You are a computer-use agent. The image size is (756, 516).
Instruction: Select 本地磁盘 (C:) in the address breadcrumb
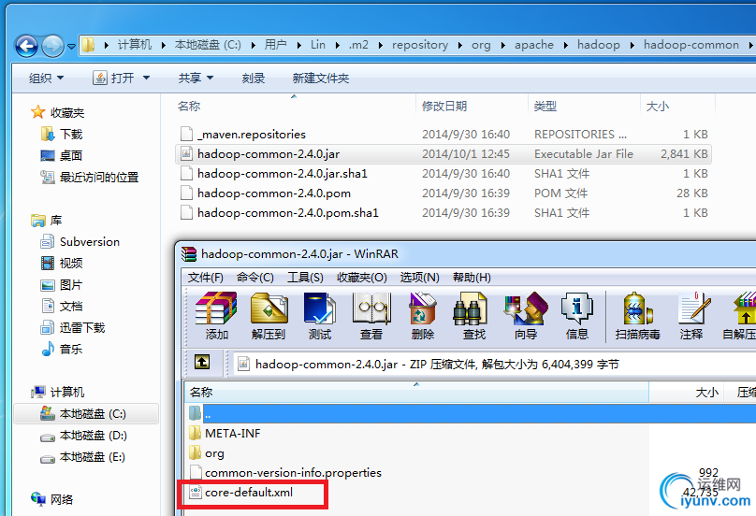coord(208,45)
